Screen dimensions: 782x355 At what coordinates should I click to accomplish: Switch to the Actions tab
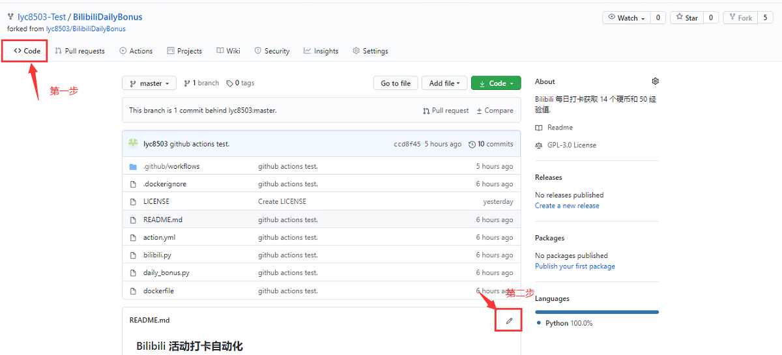(x=136, y=51)
